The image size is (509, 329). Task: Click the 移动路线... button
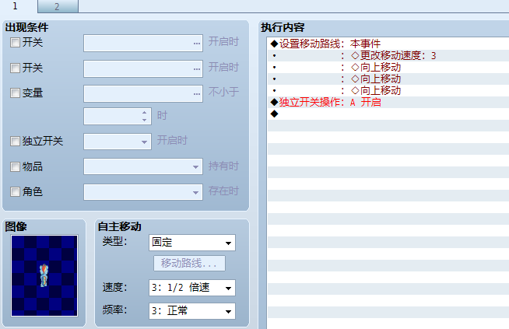tap(189, 263)
